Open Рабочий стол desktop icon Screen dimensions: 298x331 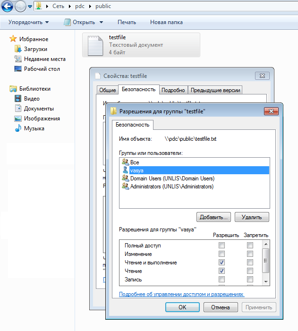pos(18,69)
